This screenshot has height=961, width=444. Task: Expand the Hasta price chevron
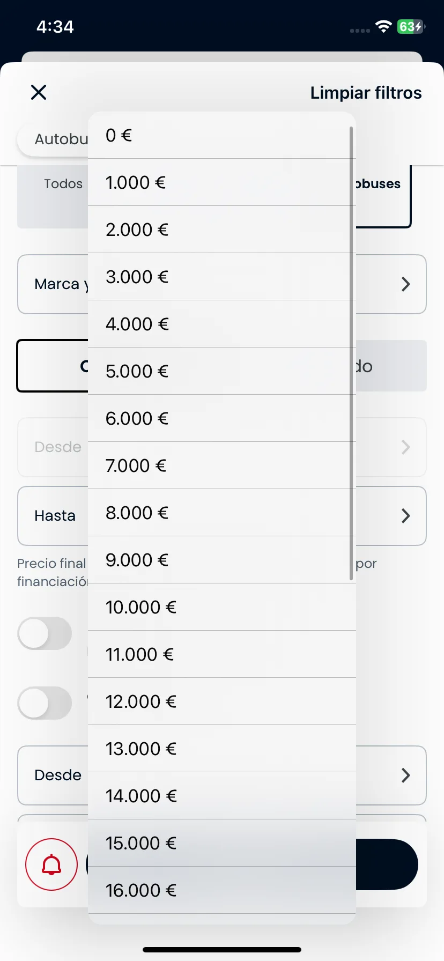(405, 516)
